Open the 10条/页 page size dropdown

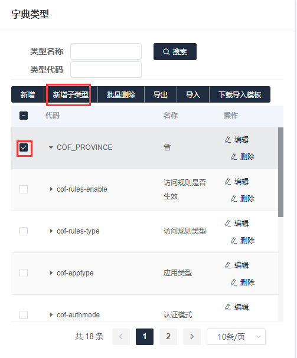(236, 337)
